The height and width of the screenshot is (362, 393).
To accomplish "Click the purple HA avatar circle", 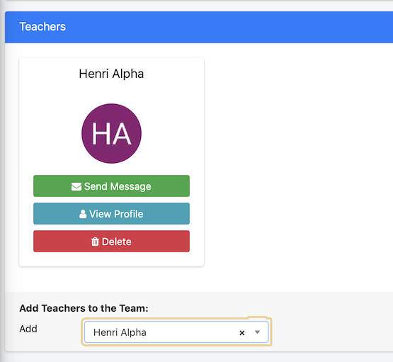I will 112,133.
